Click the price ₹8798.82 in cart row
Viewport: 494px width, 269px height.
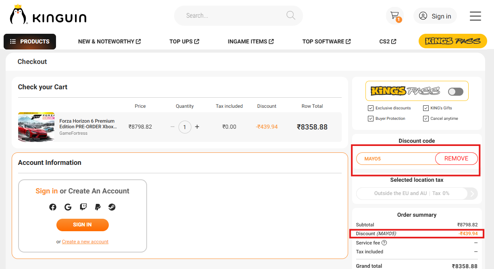pos(140,127)
